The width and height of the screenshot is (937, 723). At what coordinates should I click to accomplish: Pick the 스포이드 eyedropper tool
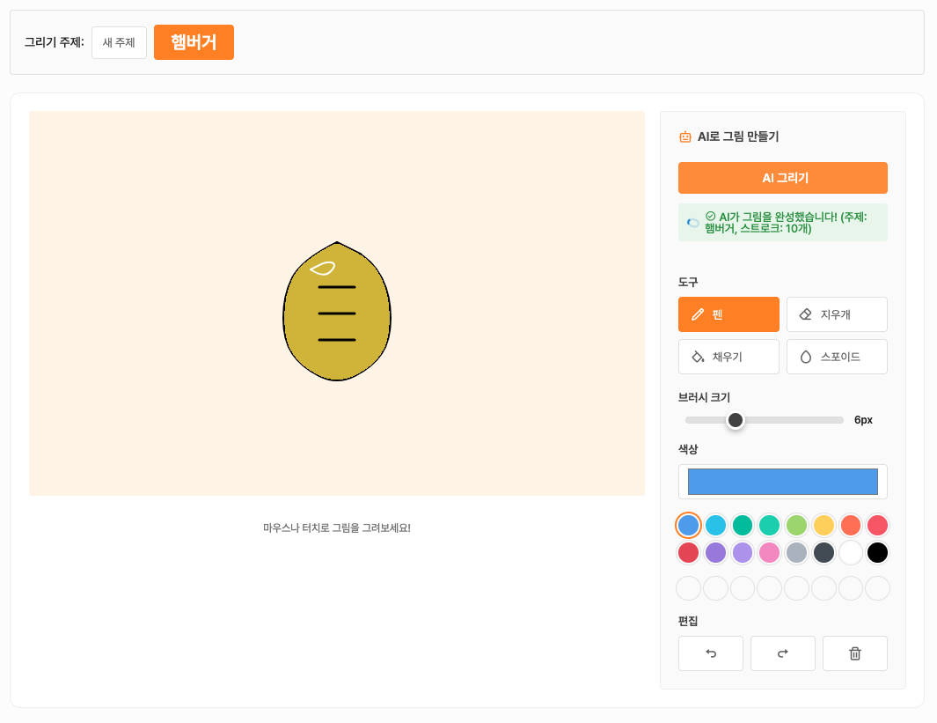(836, 357)
